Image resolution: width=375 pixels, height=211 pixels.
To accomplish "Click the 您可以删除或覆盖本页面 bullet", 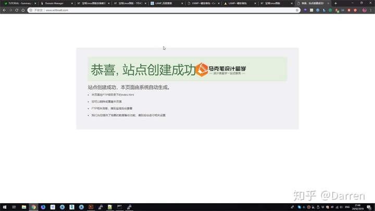I will coord(106,102).
